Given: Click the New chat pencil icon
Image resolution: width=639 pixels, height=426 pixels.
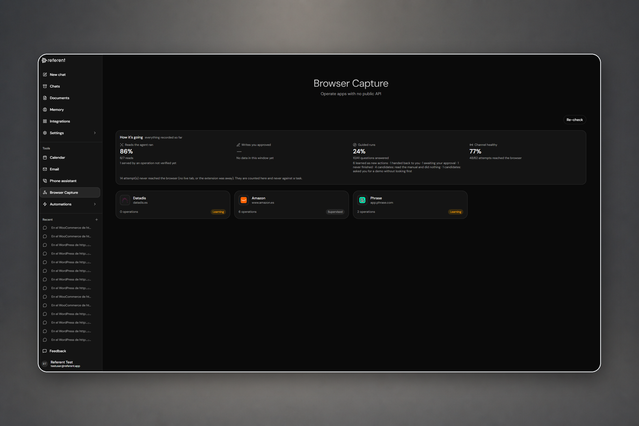Looking at the screenshot, I should tap(45, 75).
